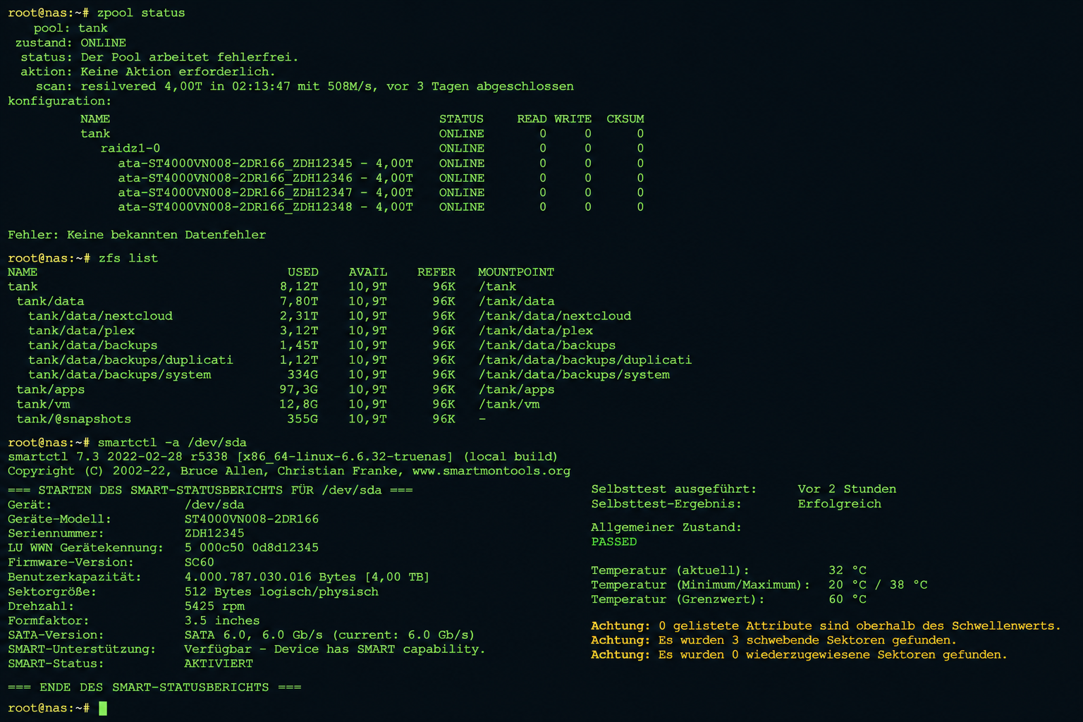The height and width of the screenshot is (722, 1083).
Task: Select disk 'ata-ST4000VN008-2DR166_ZDH12345'
Action: pyautogui.click(x=235, y=164)
